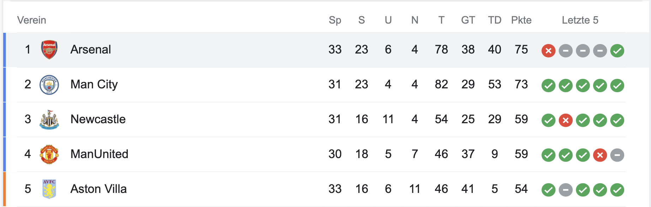Click the Aston Villa club crest
This screenshot has height=207, width=651.
point(49,189)
